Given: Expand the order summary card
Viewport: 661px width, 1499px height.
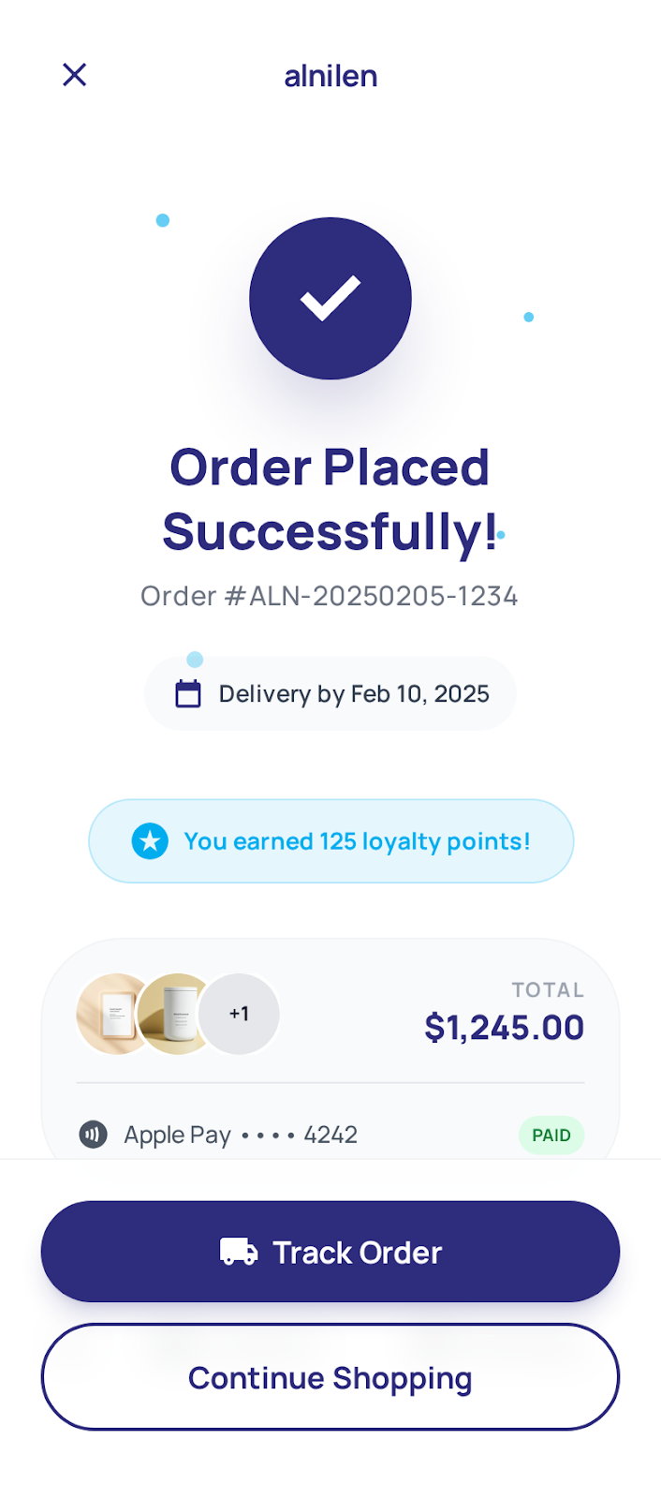Looking at the screenshot, I should 330,1049.
